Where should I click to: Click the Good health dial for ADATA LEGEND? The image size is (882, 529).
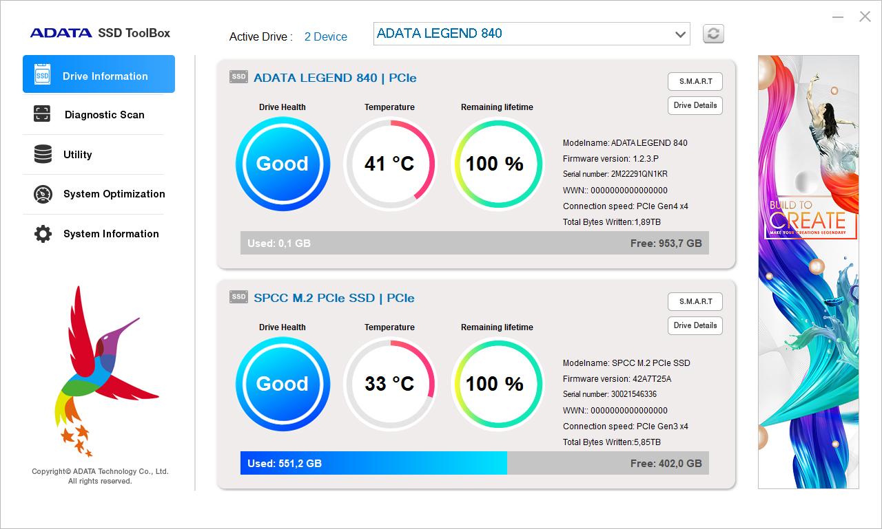(283, 164)
